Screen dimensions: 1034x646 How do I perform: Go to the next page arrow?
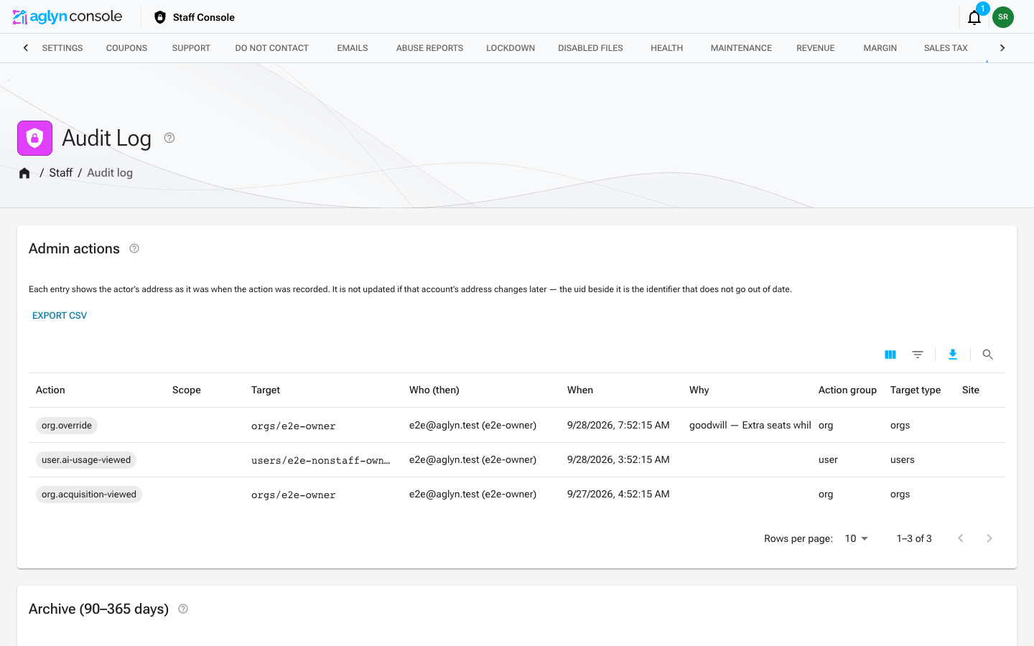pos(989,538)
